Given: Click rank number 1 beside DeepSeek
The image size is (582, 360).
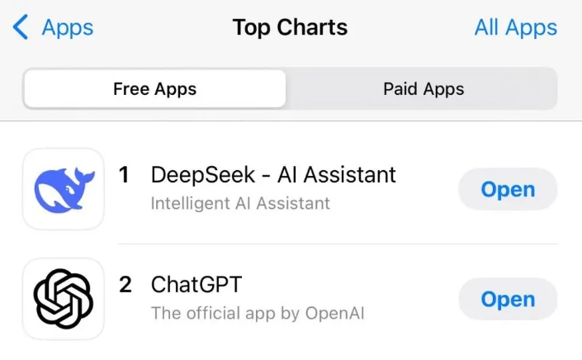Looking at the screenshot, I should click(x=125, y=175).
